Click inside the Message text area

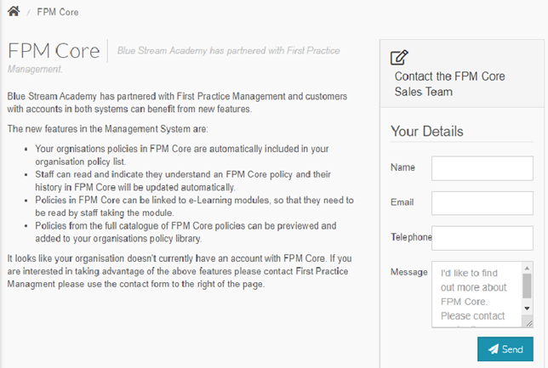pos(477,294)
